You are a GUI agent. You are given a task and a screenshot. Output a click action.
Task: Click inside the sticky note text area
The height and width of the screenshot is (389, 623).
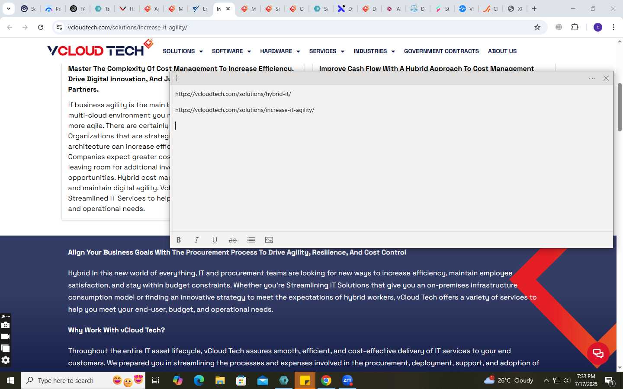[391, 158]
